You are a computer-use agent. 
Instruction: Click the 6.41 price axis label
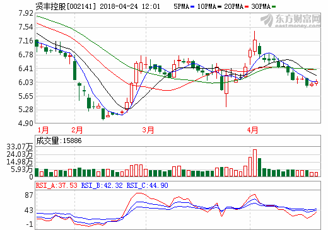click(26, 69)
